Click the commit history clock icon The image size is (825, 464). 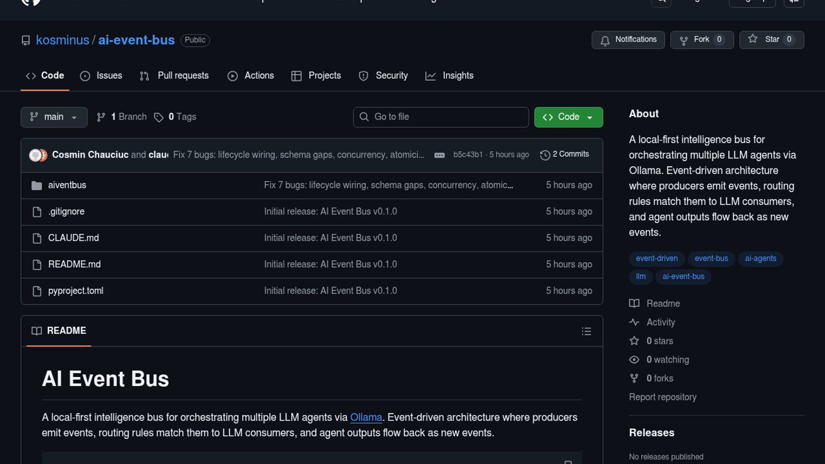click(545, 155)
